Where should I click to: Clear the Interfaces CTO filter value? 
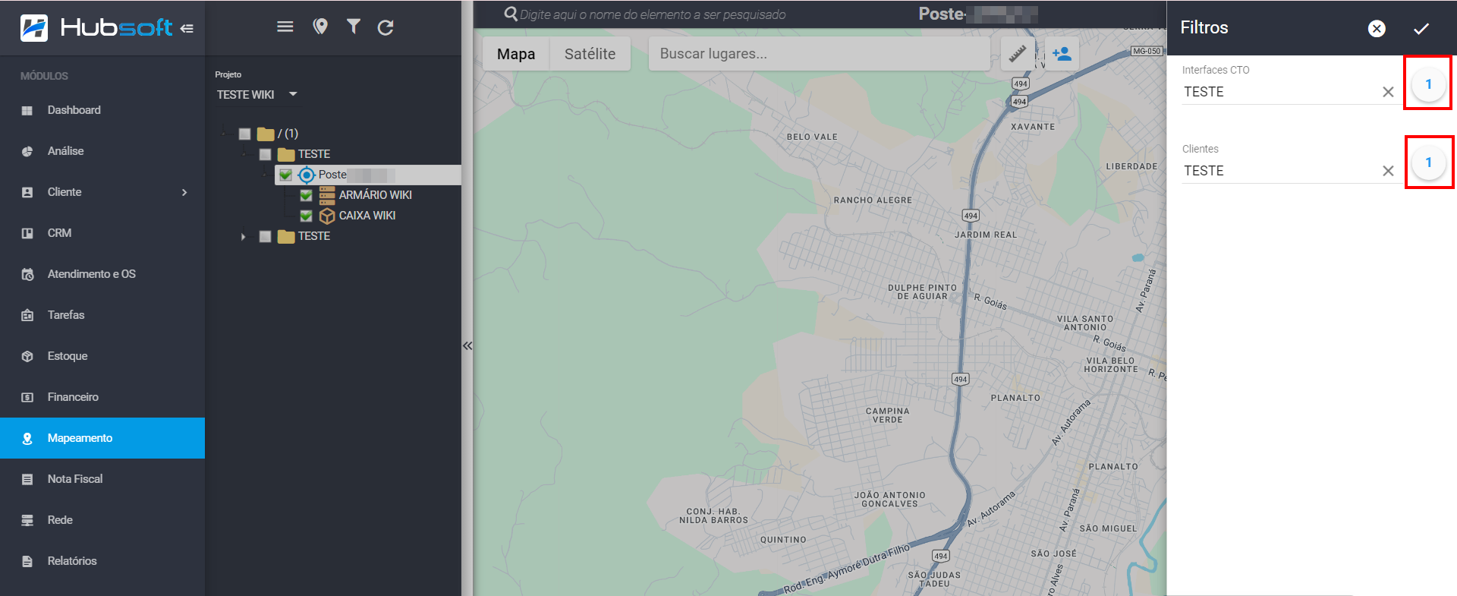(x=1388, y=92)
